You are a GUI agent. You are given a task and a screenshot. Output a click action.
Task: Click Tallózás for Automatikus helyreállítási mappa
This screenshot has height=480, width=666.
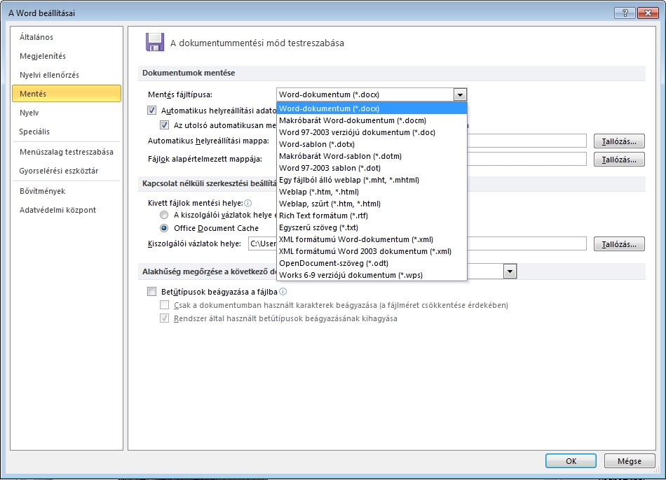pos(619,141)
